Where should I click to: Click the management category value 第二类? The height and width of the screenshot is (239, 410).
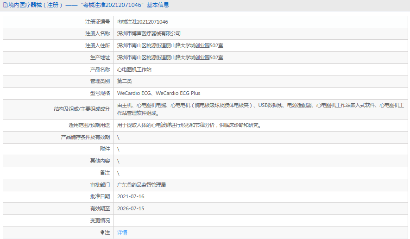pyautogui.click(x=125, y=81)
